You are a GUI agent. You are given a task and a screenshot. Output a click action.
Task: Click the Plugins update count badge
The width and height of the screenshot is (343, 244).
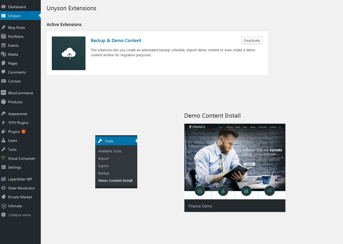[24, 132]
